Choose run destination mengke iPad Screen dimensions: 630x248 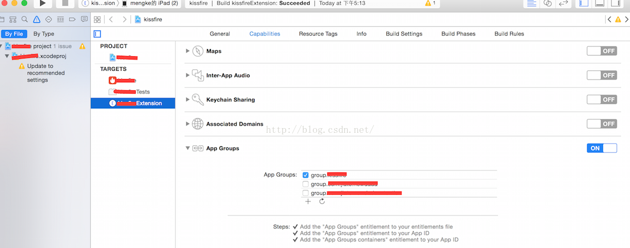pyautogui.click(x=150, y=3)
